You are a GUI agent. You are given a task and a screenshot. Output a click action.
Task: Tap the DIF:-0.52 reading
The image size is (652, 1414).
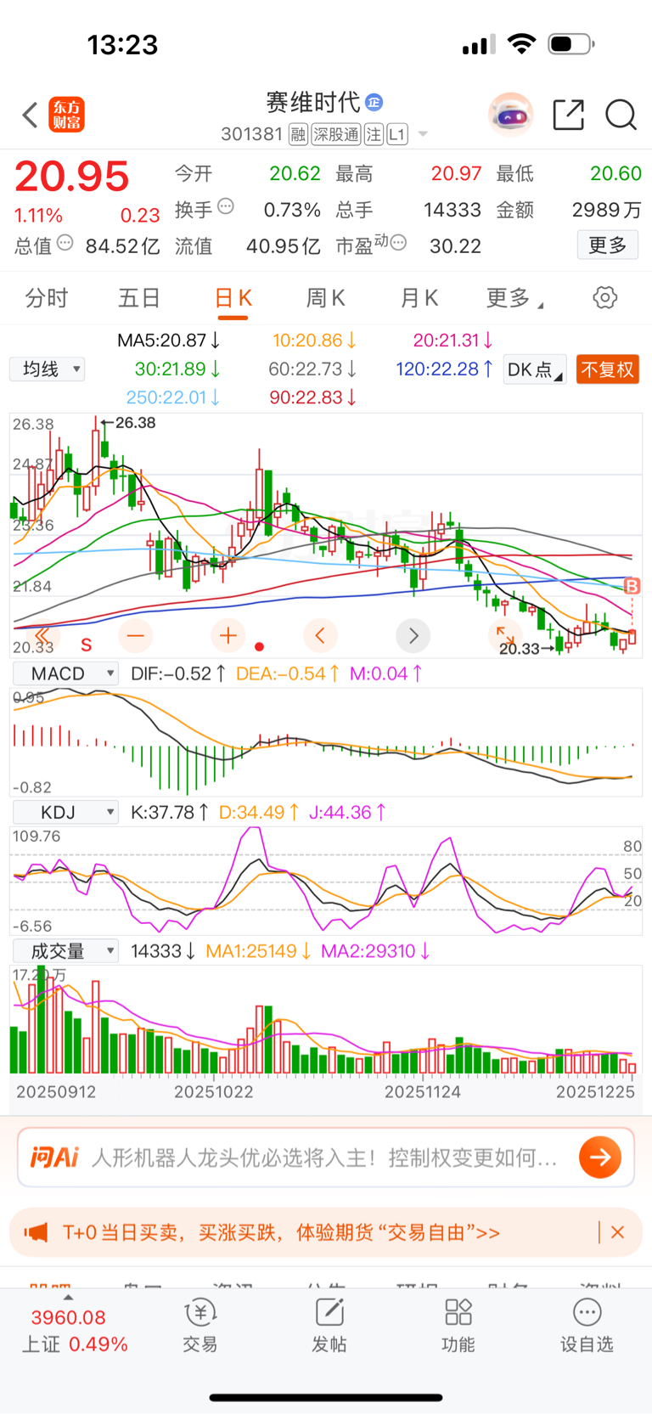pos(178,673)
